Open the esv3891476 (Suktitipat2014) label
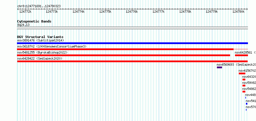The image size is (256, 121). [41, 40]
